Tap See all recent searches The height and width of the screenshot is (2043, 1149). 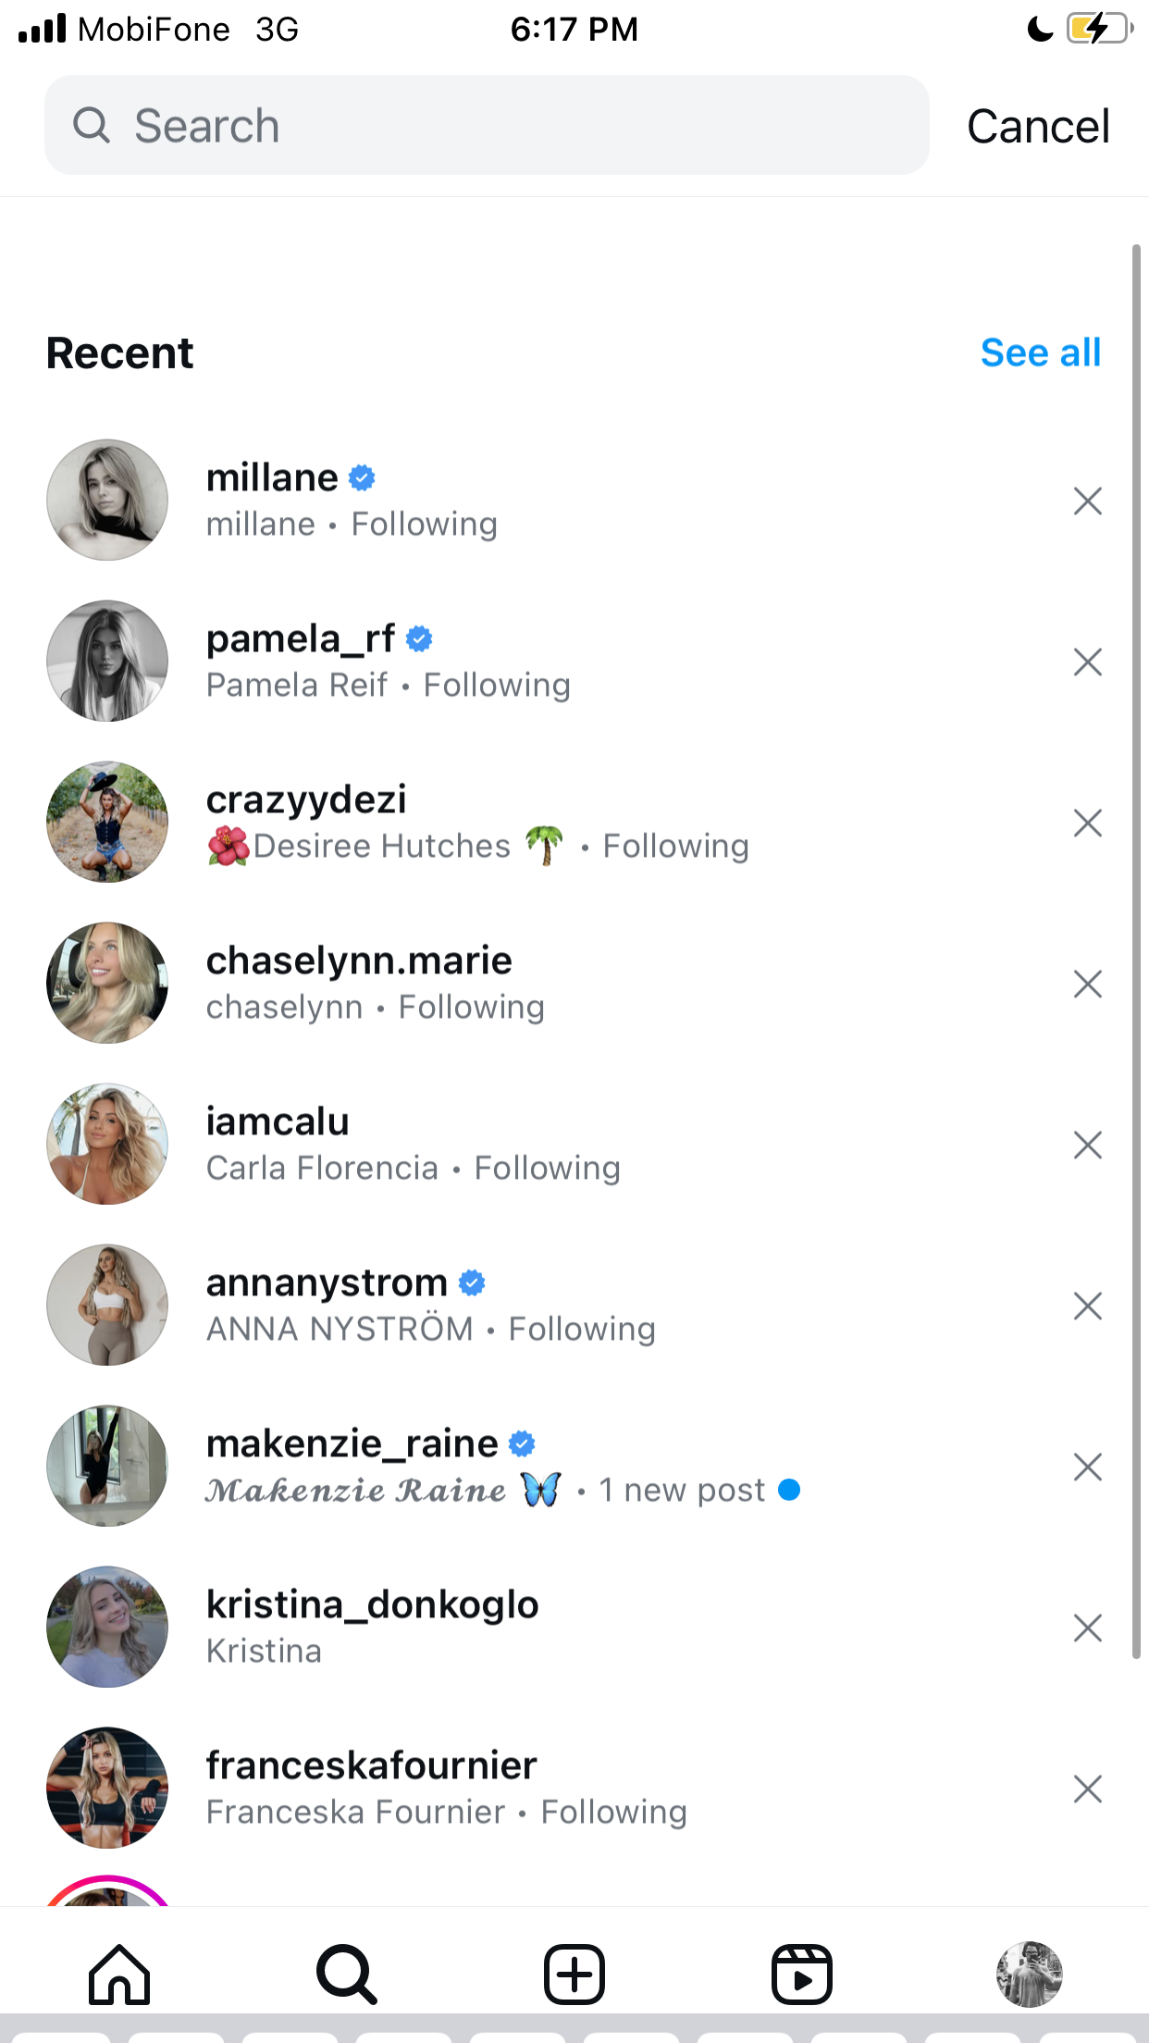coord(1041,353)
